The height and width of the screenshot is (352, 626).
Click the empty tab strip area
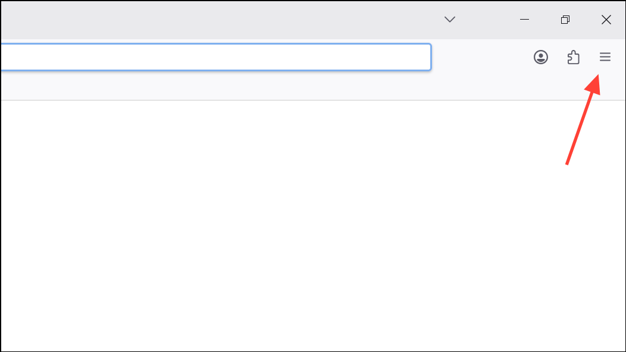(220, 20)
